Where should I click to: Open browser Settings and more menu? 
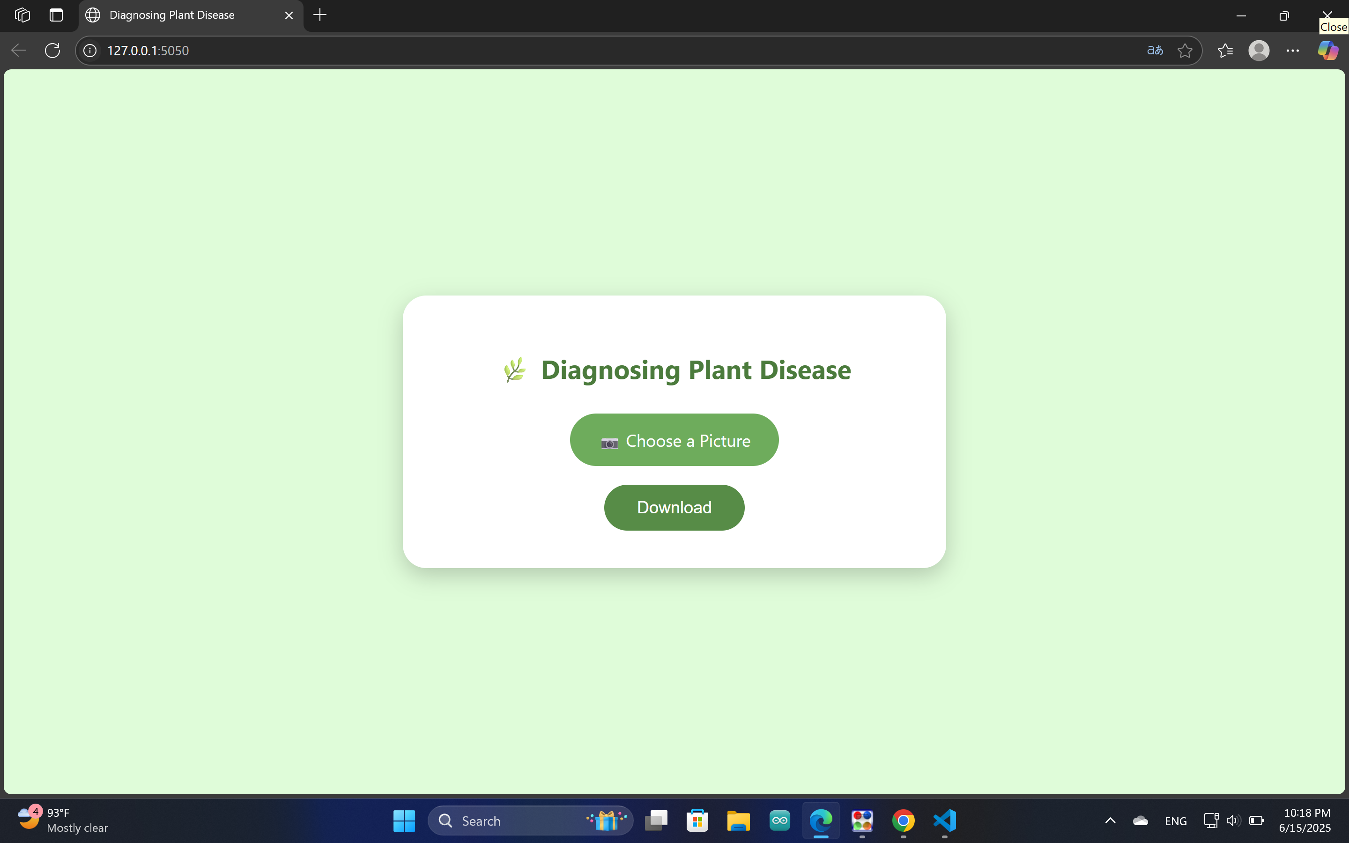[x=1293, y=50]
